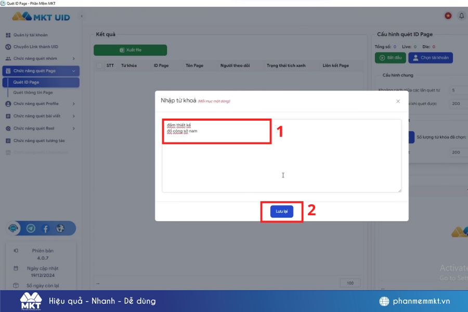The height and width of the screenshot is (312, 468).
Task: Open the notifications bell
Action: (x=461, y=16)
